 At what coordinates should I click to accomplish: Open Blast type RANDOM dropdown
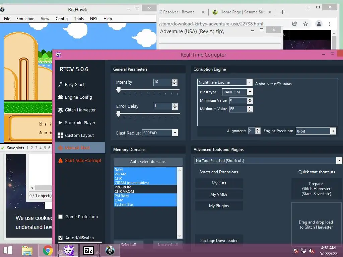(x=250, y=92)
